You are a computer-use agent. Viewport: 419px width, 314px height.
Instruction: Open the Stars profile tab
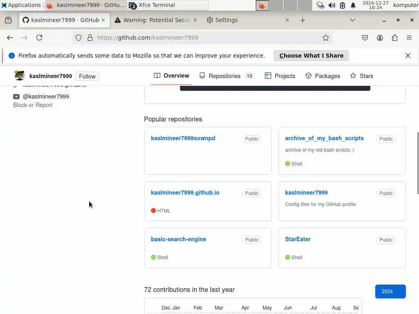click(362, 76)
